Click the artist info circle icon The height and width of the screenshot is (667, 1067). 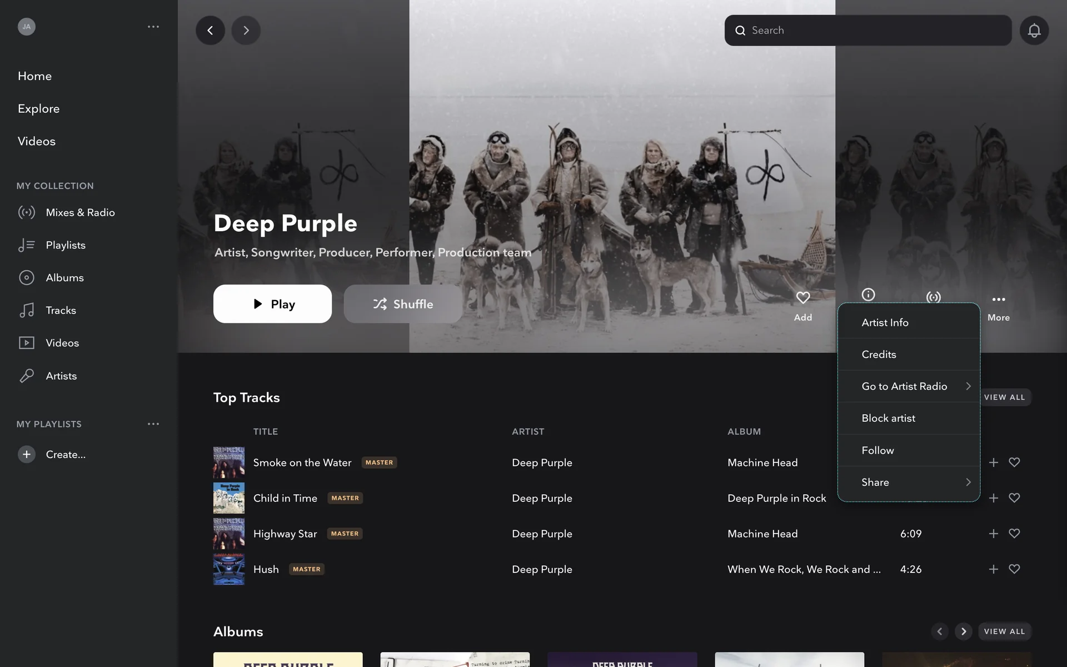[868, 295]
